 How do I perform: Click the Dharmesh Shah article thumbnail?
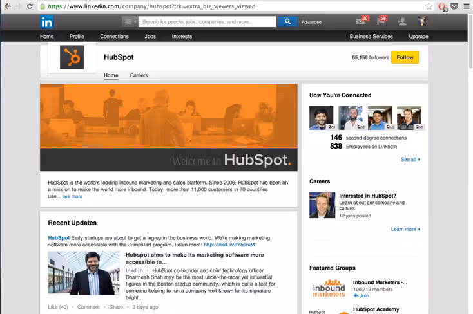(84, 272)
